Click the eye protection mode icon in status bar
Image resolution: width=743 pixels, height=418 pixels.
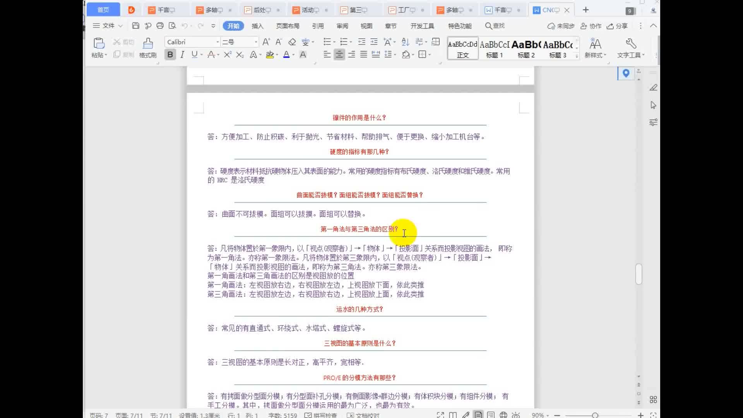point(516,415)
